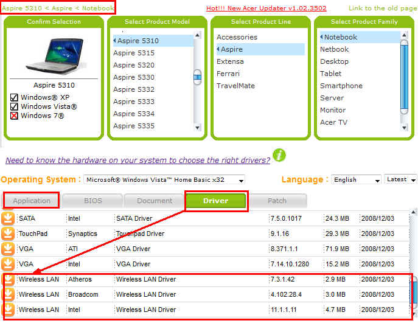Click the product family list scroll up arrow

coord(405,35)
